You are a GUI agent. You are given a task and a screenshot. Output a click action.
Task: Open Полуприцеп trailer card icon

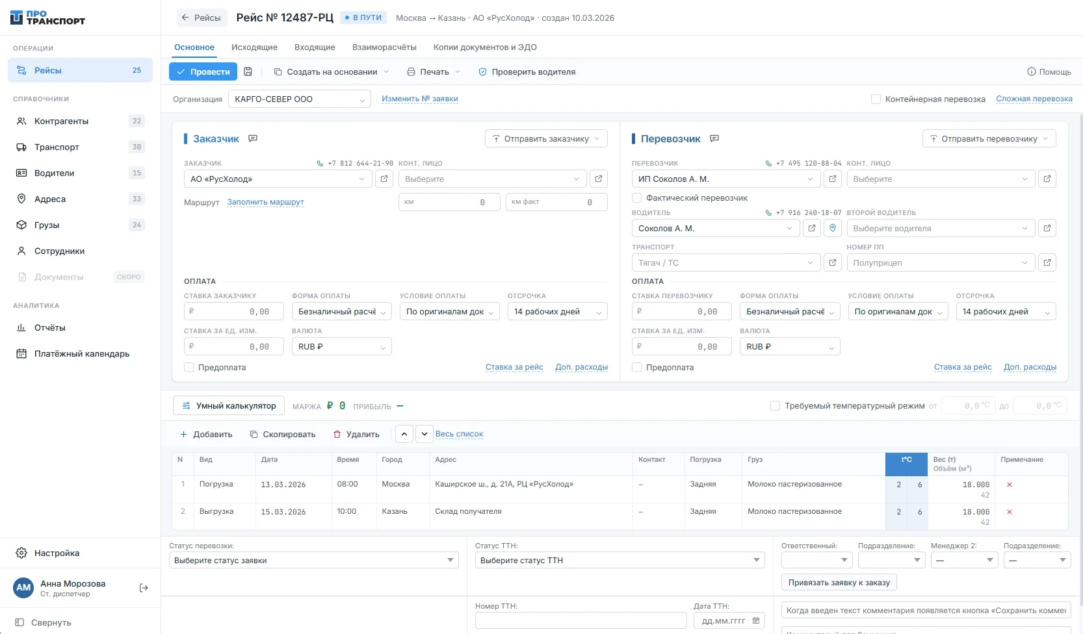click(x=1047, y=262)
